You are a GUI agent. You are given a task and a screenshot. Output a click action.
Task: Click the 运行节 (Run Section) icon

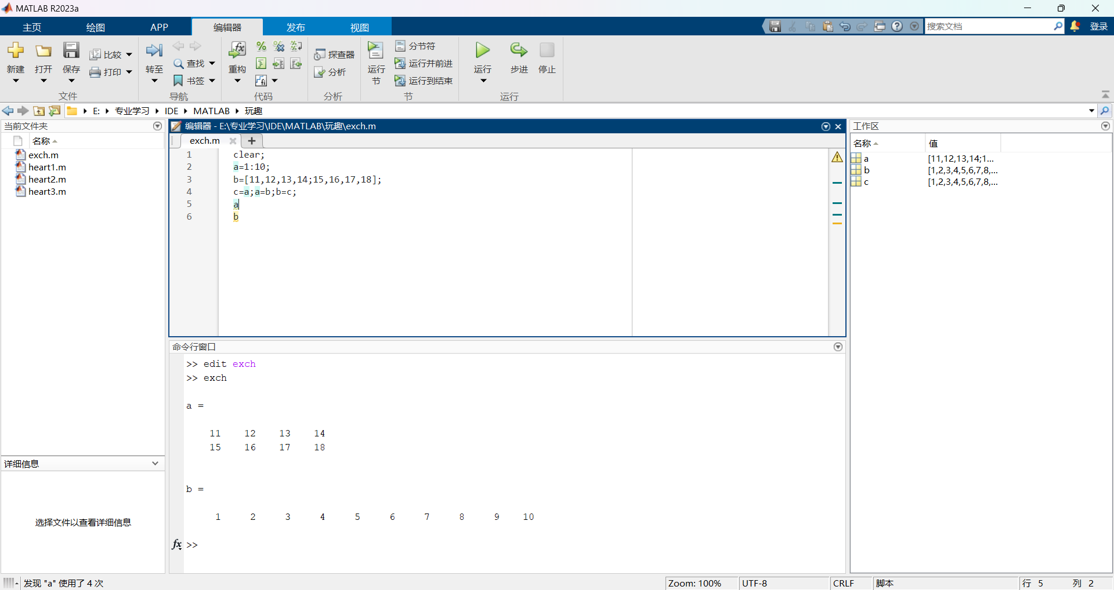(x=376, y=50)
